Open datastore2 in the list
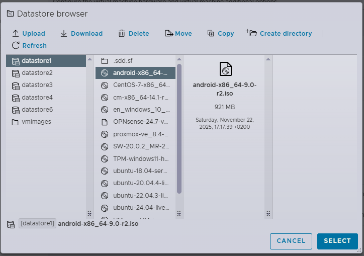 46,73
